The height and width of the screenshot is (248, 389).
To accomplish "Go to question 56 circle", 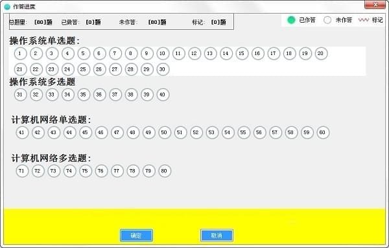I will (259, 133).
